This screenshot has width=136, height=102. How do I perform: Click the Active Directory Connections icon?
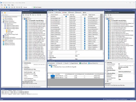(x=4, y=17)
